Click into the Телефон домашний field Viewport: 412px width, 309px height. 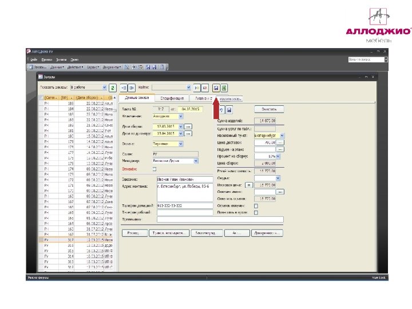coord(185,206)
